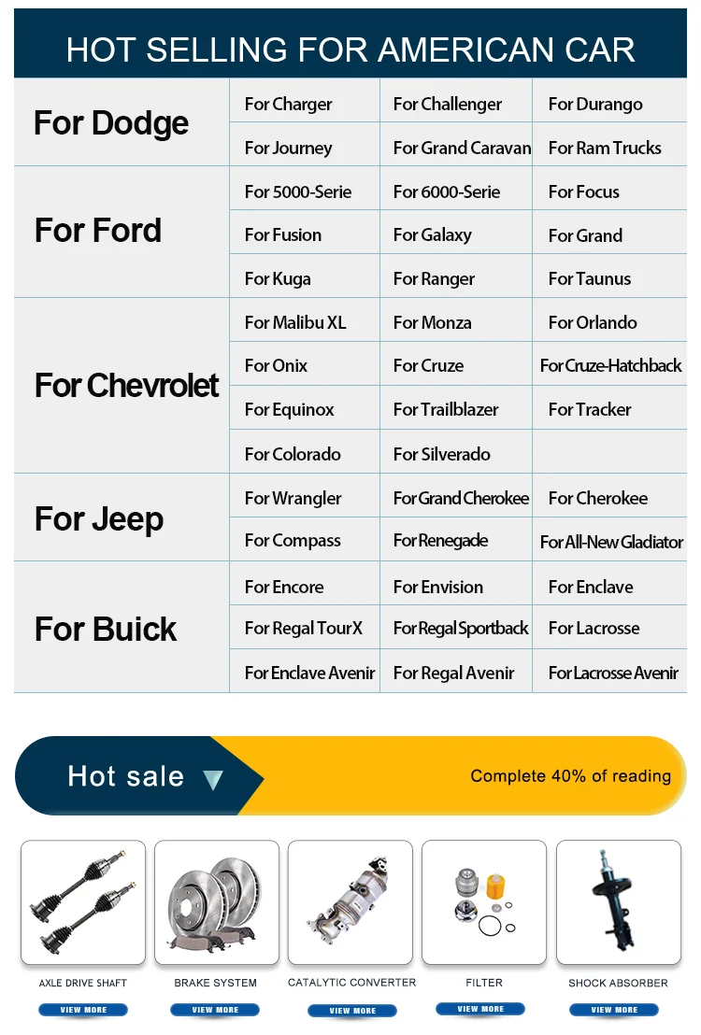Viewport: 701px width, 1035px height.
Task: Expand the Hot sale down arrow
Action: click(213, 779)
